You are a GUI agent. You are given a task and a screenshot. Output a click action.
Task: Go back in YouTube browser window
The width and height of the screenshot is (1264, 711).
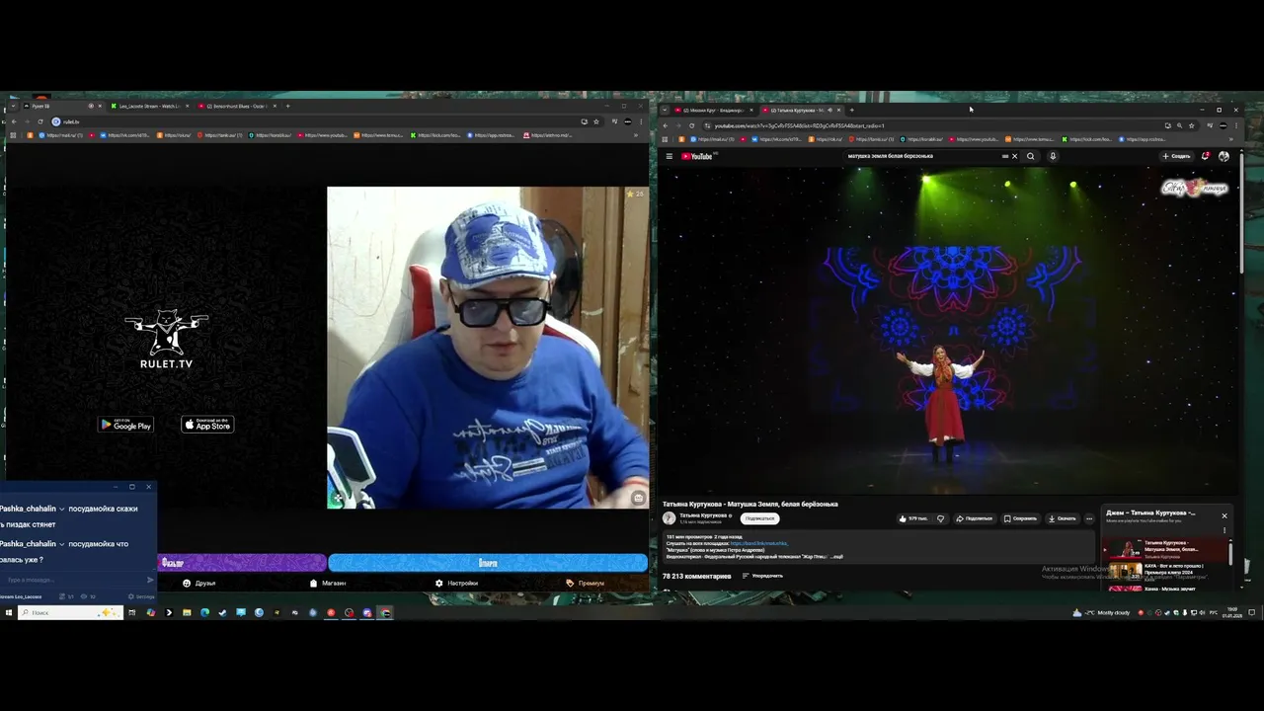665,125
